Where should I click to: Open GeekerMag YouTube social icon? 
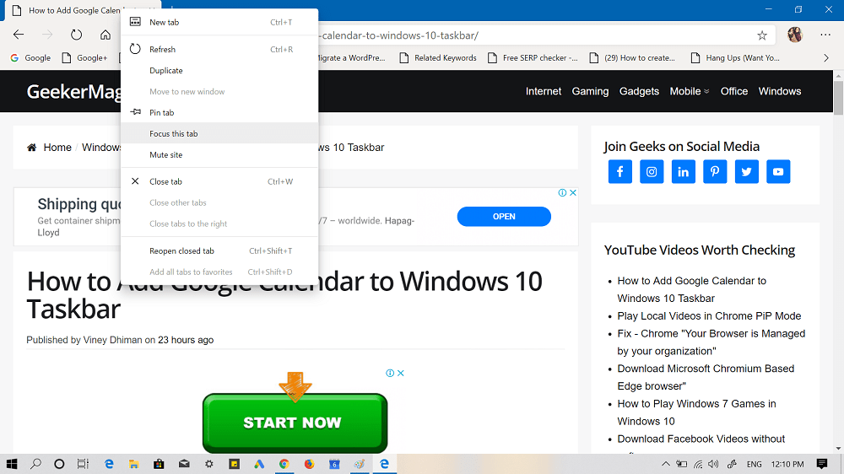(778, 171)
